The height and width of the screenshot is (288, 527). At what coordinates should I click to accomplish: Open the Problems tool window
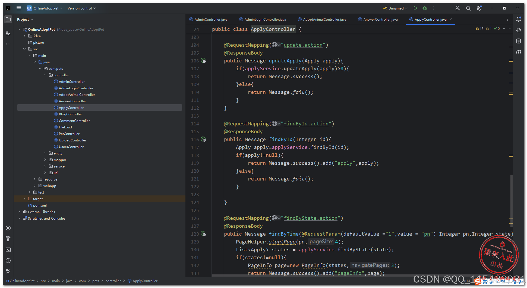[8, 261]
